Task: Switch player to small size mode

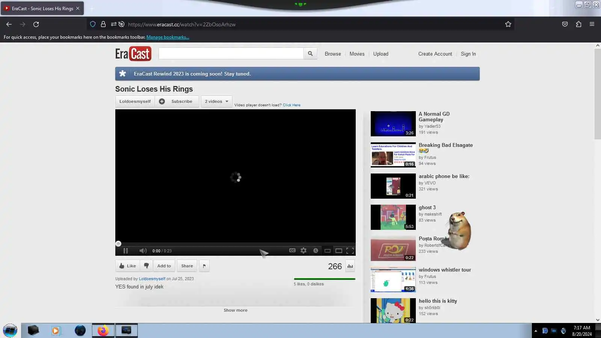Action: click(328, 251)
